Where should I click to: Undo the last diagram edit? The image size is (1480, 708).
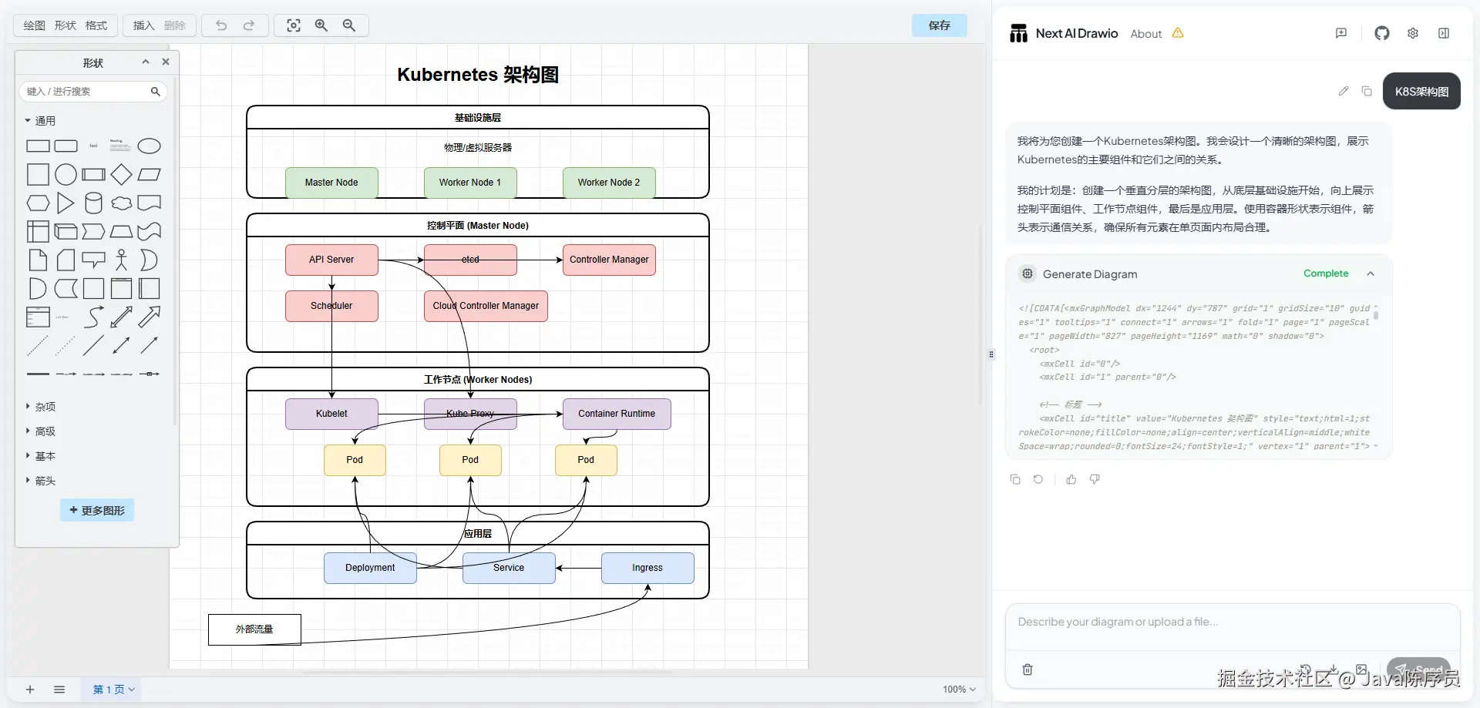pyautogui.click(x=221, y=25)
